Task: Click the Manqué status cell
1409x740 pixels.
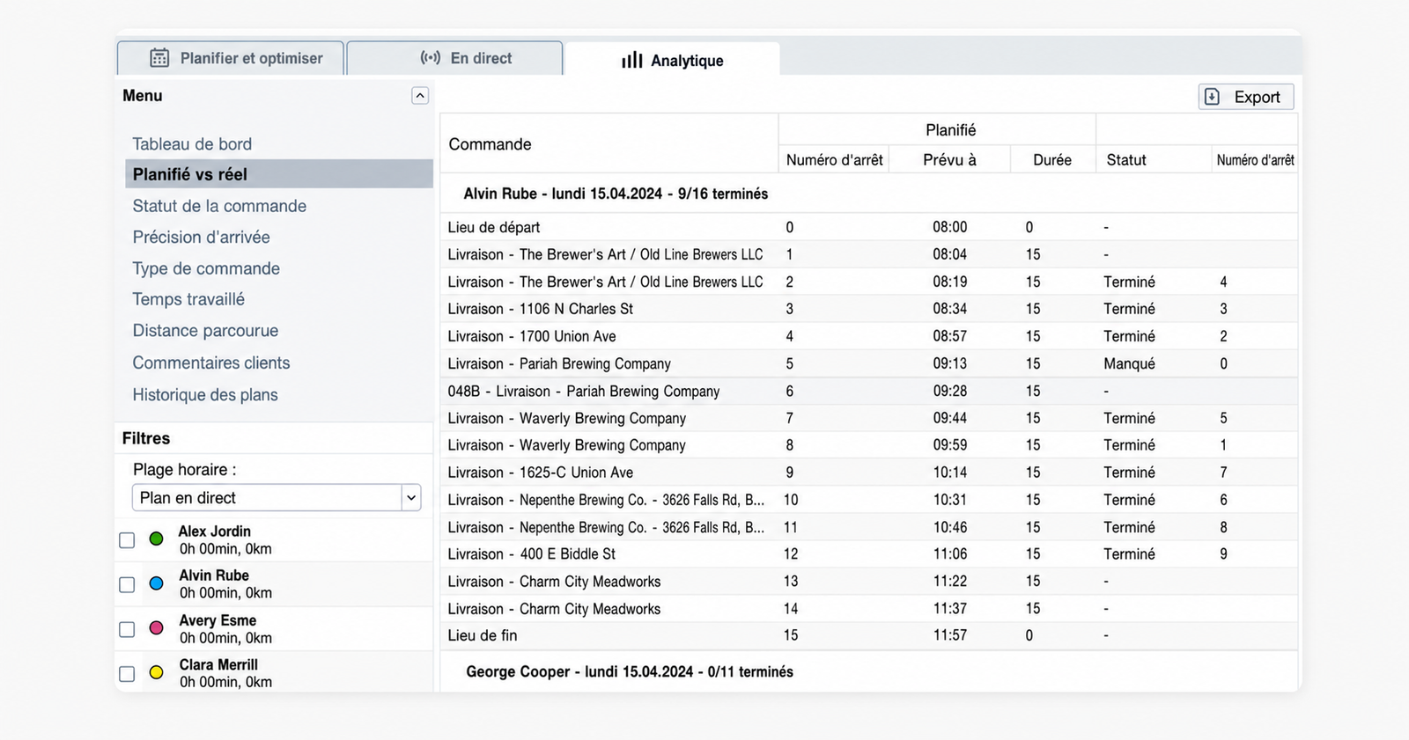Action: (1129, 363)
